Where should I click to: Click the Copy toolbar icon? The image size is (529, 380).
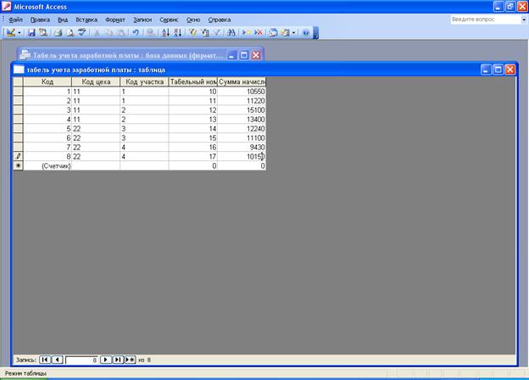point(109,32)
